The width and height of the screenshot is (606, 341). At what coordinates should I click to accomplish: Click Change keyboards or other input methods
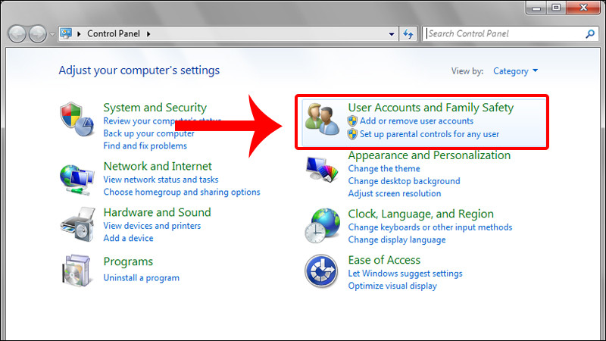430,227
